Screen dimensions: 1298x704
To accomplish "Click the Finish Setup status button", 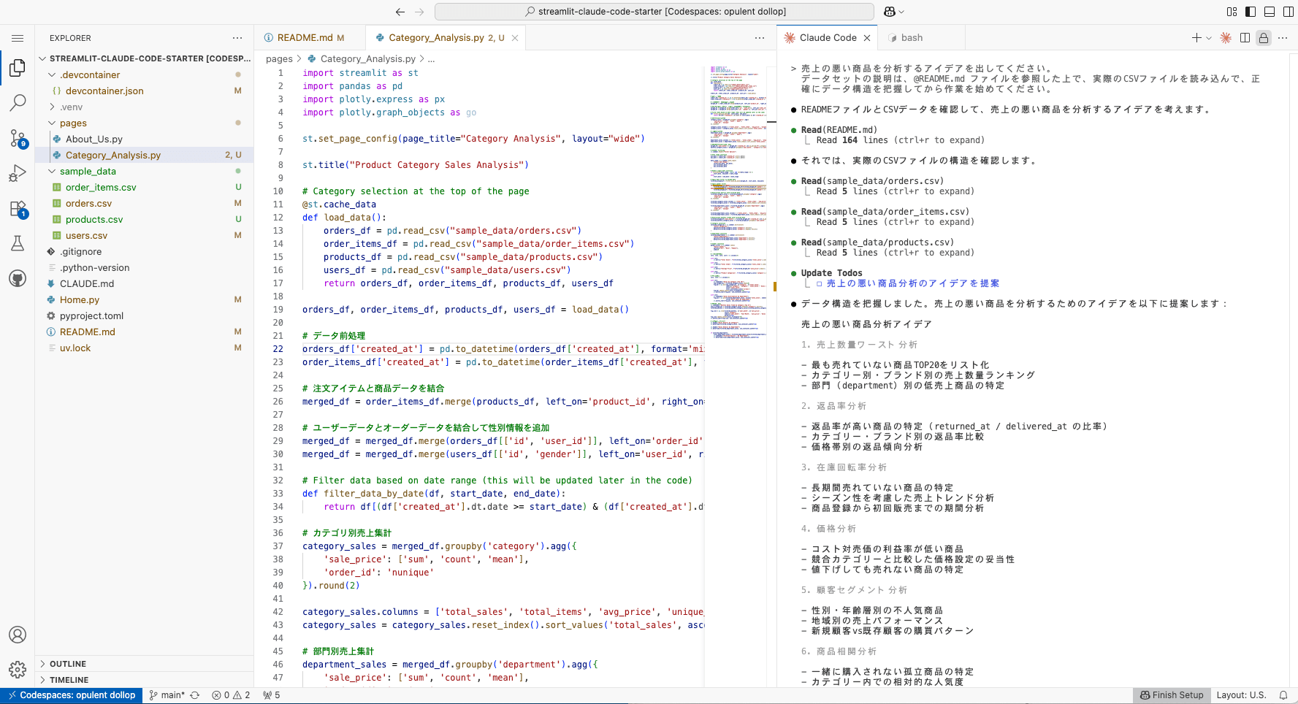I will tap(1171, 695).
